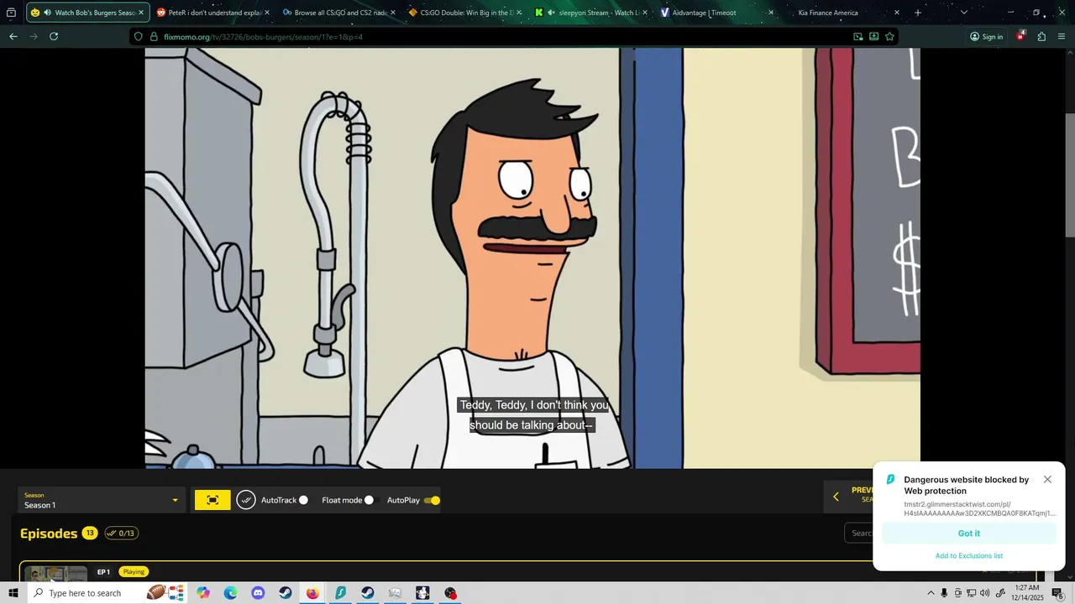
Task: Go to Previous Season button
Action: (849, 495)
